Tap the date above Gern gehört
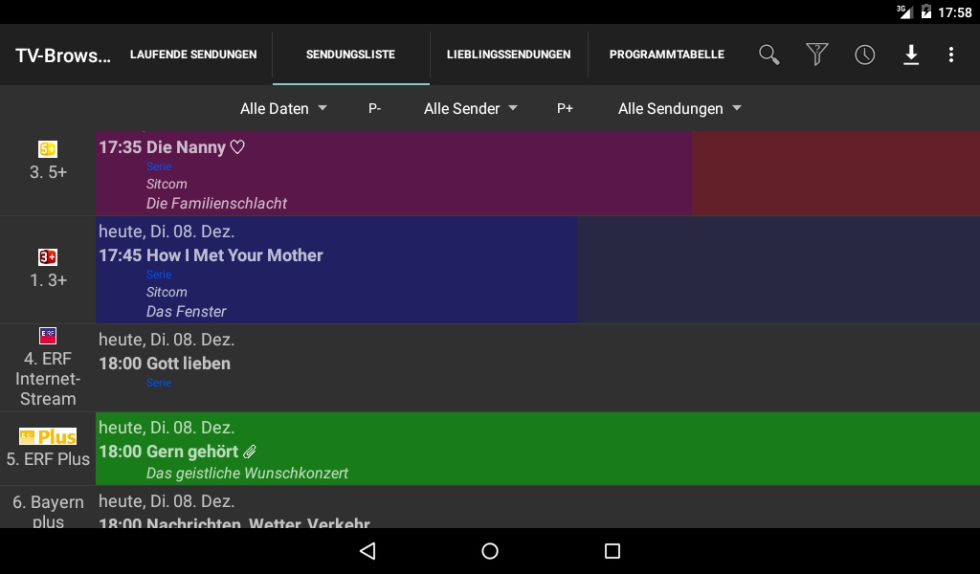The height and width of the screenshot is (574, 980). click(x=167, y=428)
